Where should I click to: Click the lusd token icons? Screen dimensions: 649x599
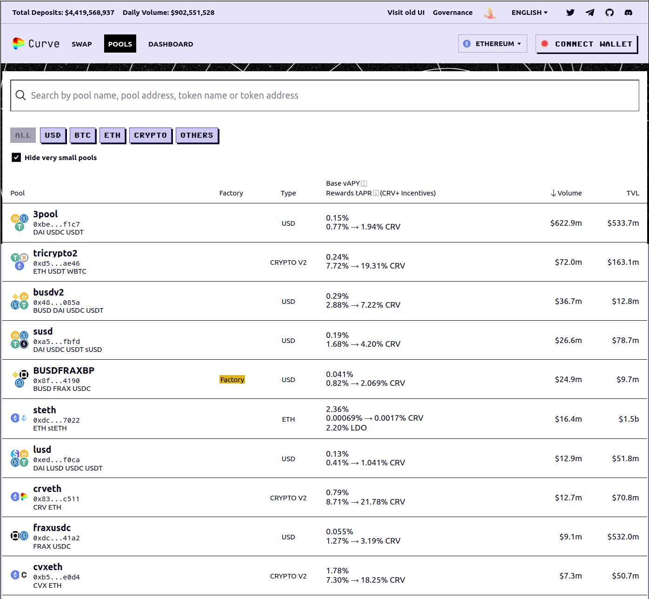[19, 458]
